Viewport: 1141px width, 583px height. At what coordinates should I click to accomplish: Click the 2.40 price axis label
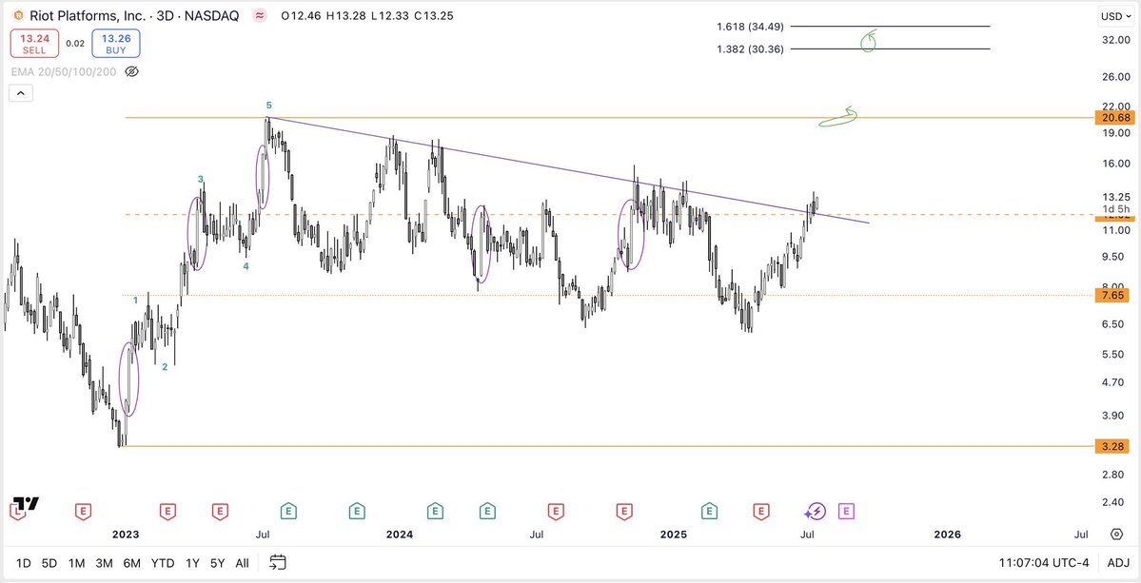coord(1115,502)
